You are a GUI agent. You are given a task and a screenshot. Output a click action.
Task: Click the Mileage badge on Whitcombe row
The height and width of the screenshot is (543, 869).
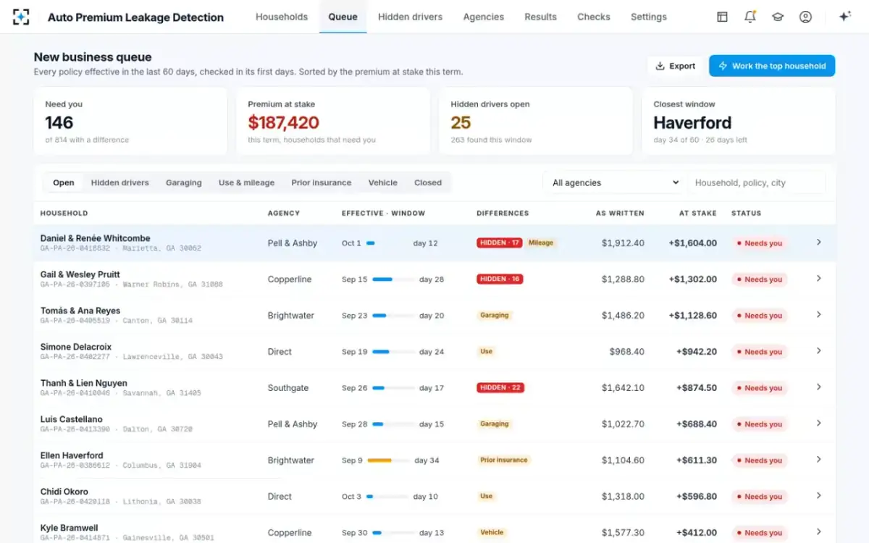[x=541, y=243]
